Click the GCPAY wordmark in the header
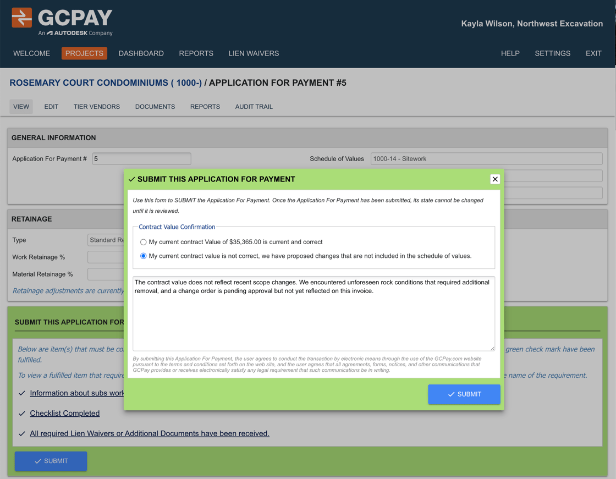The width and height of the screenshot is (616, 479). coord(75,18)
